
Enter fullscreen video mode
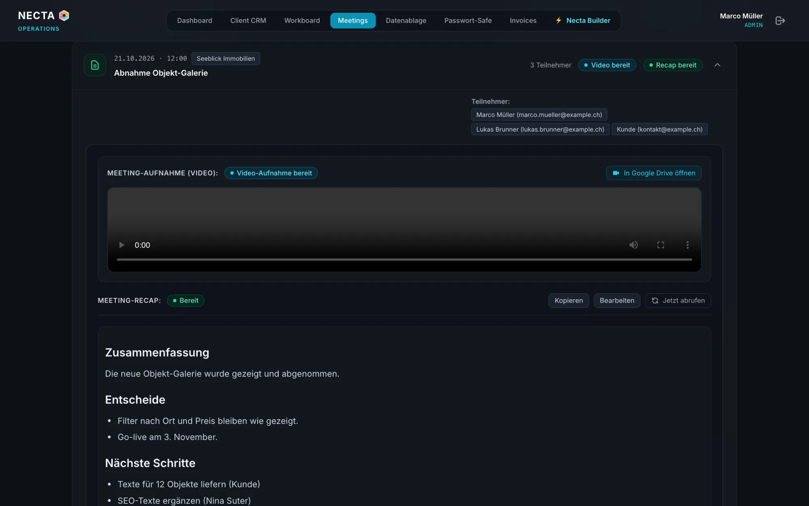click(661, 245)
